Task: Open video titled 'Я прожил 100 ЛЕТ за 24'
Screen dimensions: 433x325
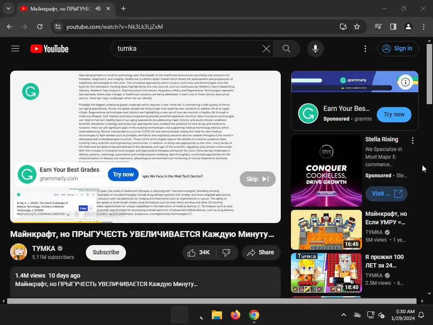Action: point(384,261)
